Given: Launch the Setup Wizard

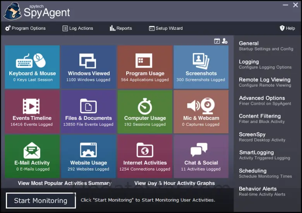Looking at the screenshot, I should coord(166,28).
